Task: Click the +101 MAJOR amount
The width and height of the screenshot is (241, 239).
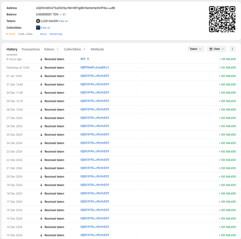Action: click(228, 67)
